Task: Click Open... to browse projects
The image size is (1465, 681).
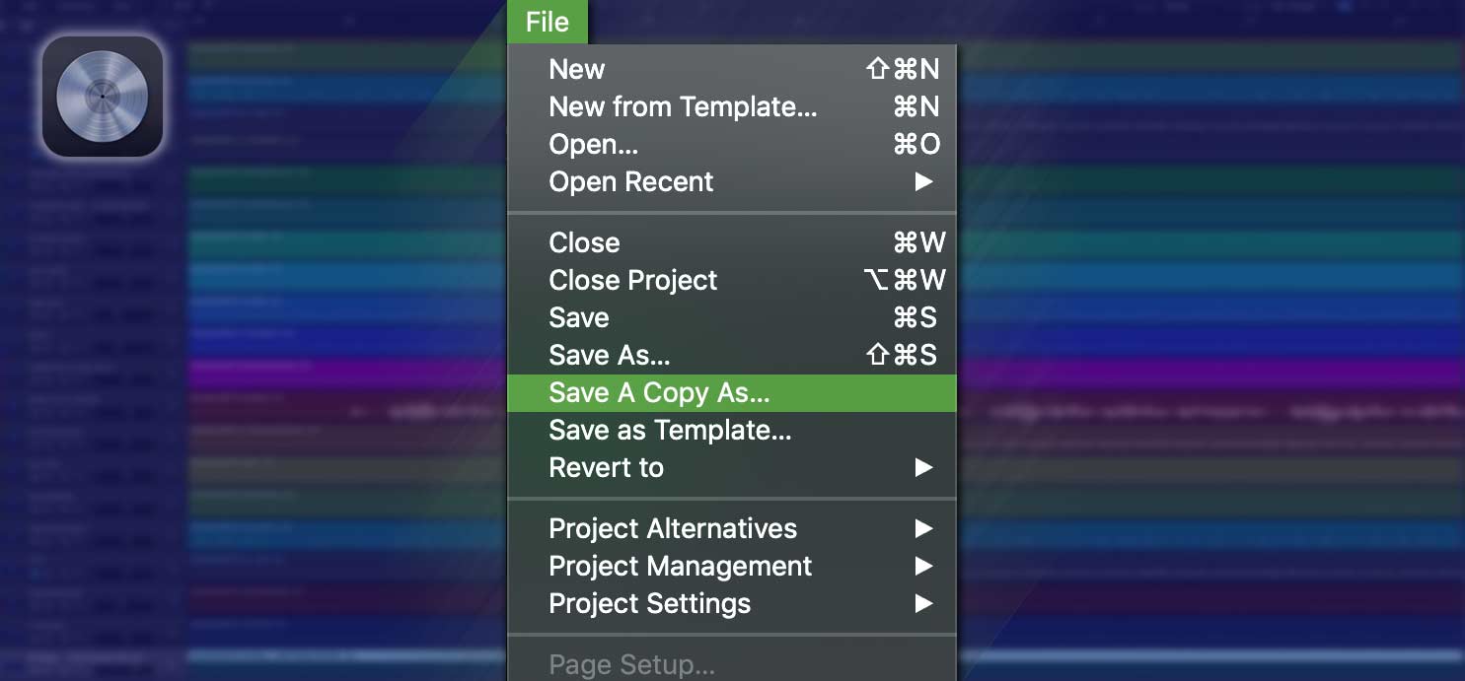Action: (592, 144)
